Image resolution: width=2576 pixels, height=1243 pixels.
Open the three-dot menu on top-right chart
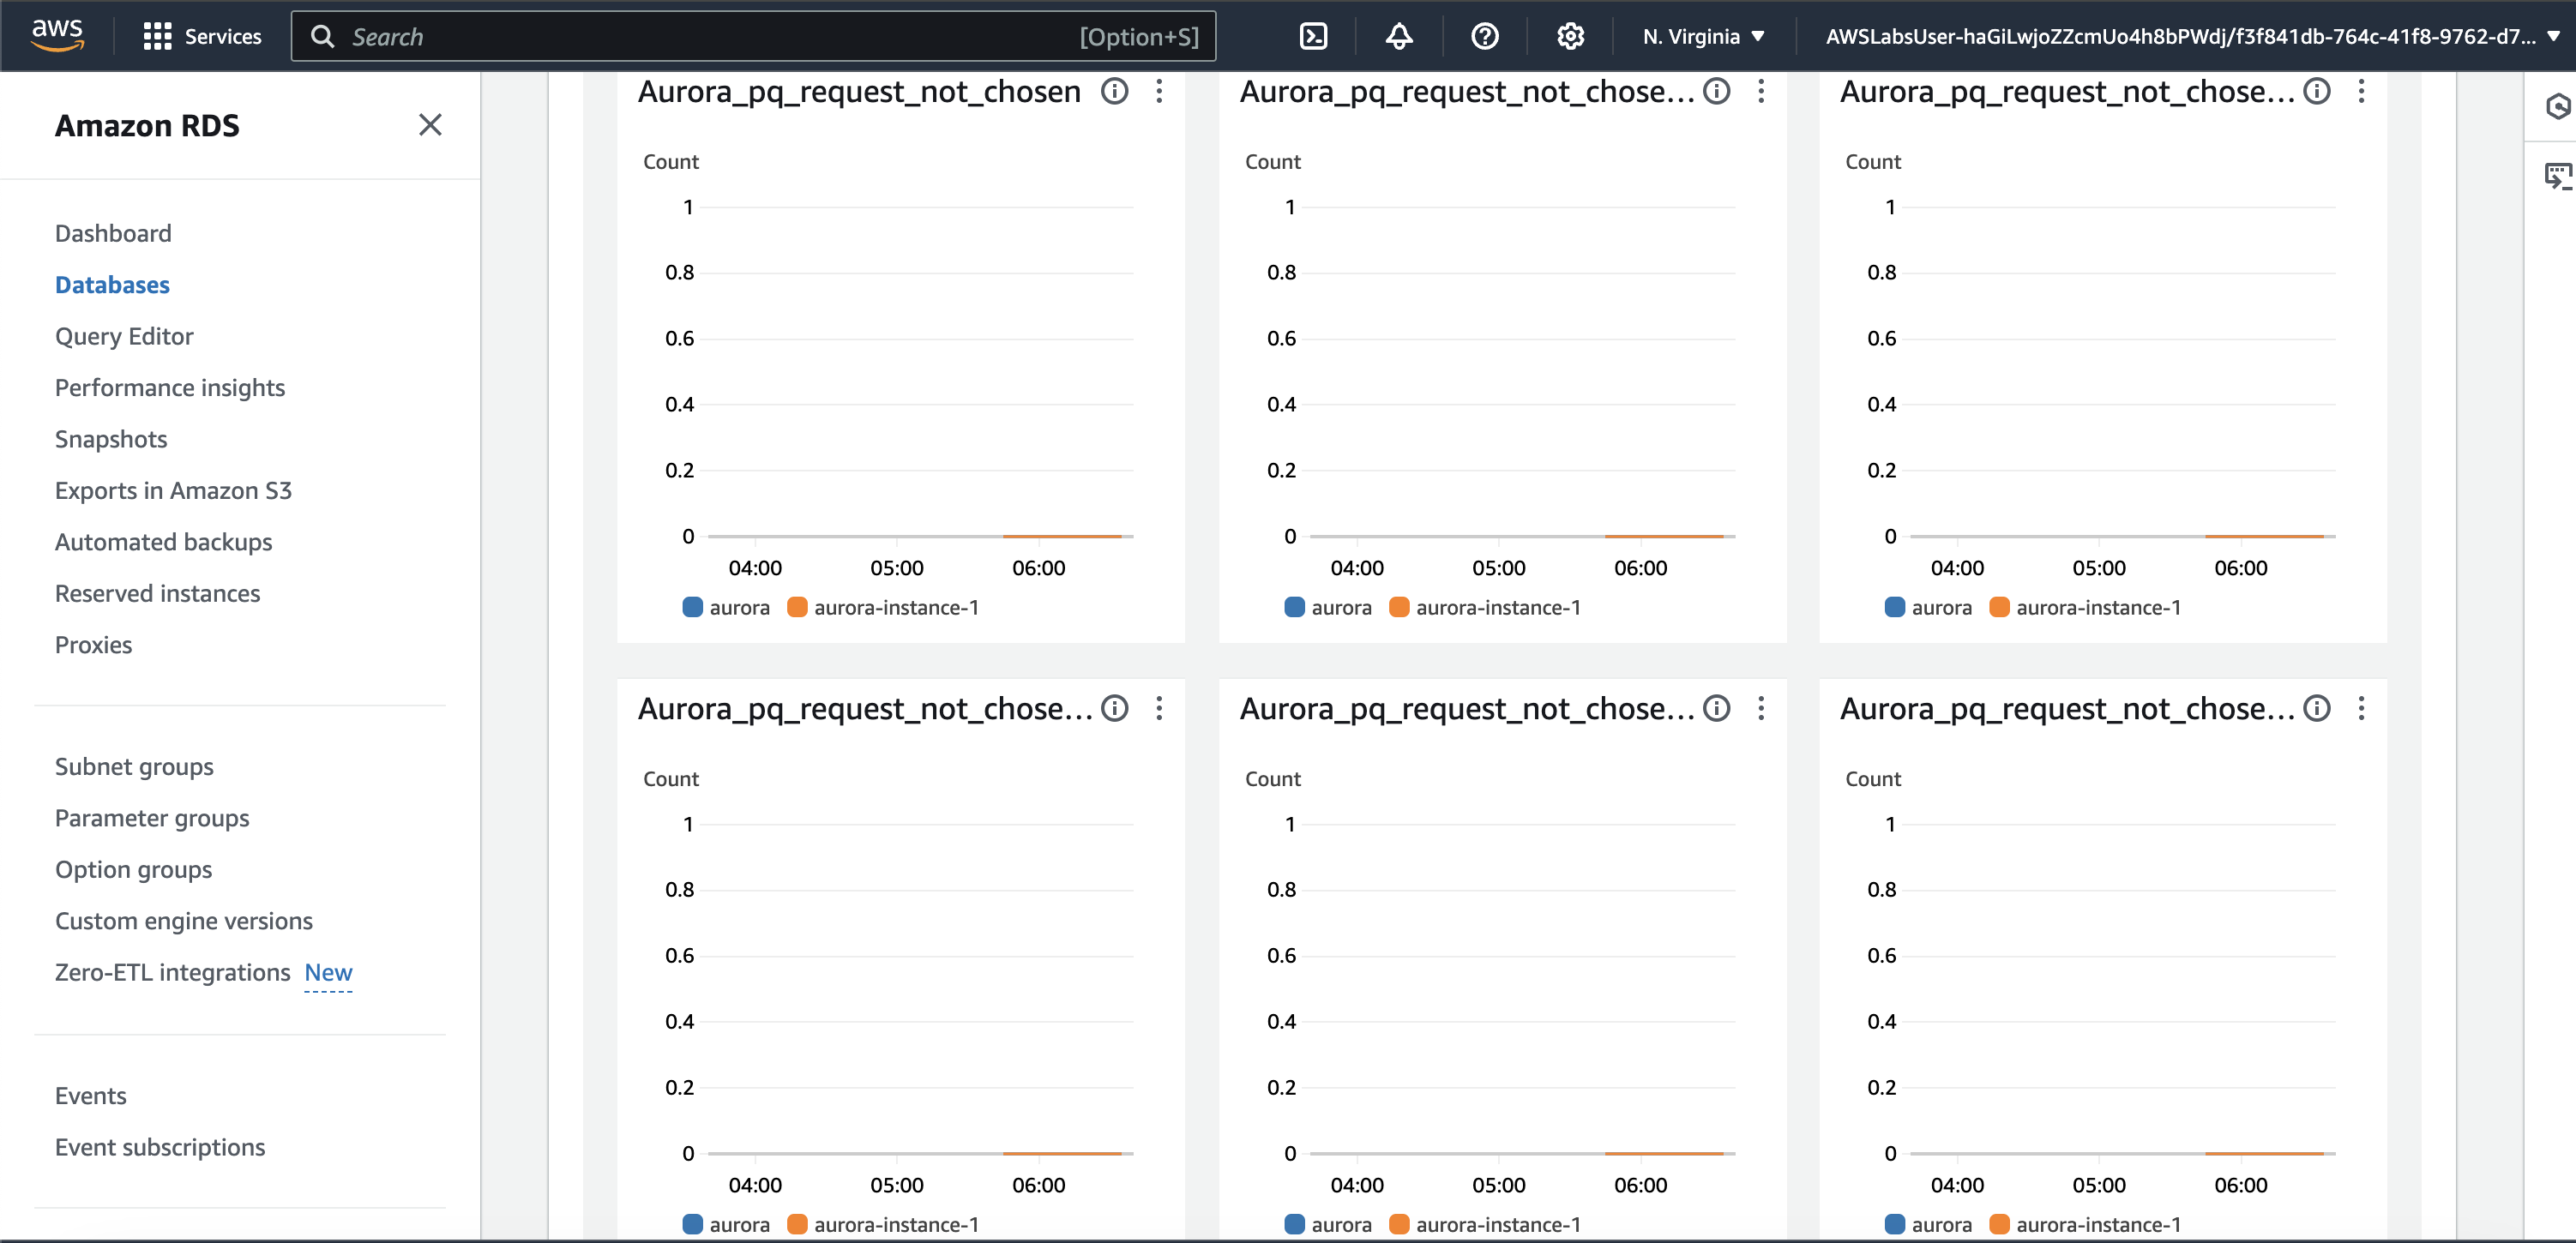2361,91
